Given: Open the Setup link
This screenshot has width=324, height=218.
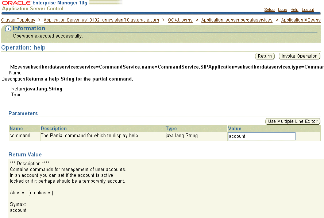Looking at the screenshot, I should (269, 9).
